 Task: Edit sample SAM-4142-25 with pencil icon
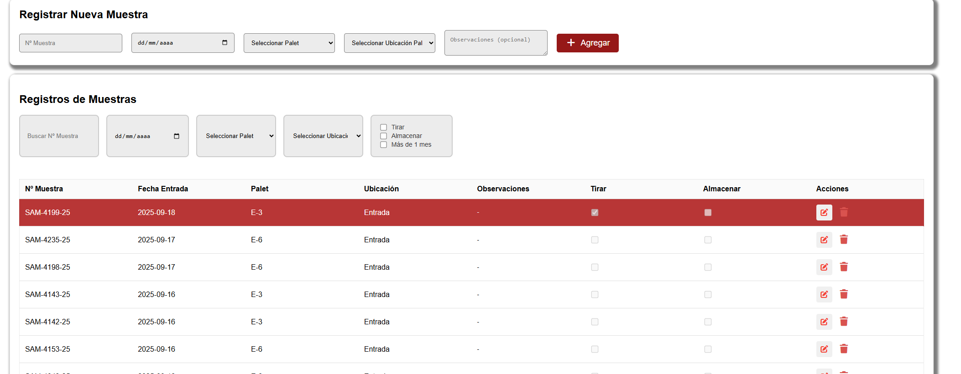pyautogui.click(x=824, y=322)
